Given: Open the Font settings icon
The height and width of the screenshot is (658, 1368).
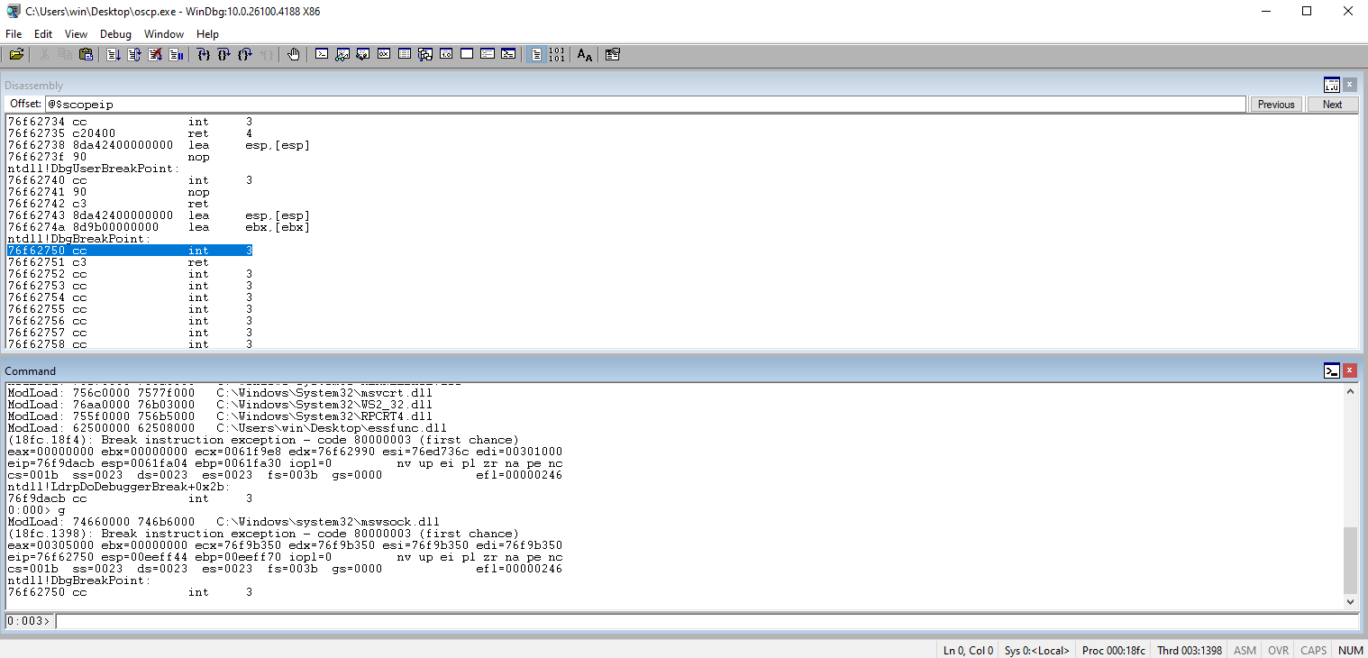Looking at the screenshot, I should pyautogui.click(x=585, y=55).
